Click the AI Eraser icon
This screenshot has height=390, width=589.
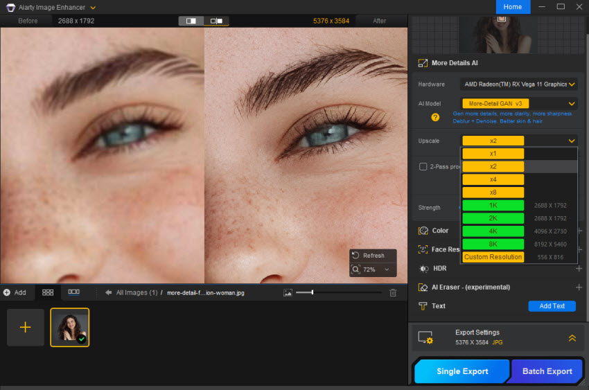(423, 287)
